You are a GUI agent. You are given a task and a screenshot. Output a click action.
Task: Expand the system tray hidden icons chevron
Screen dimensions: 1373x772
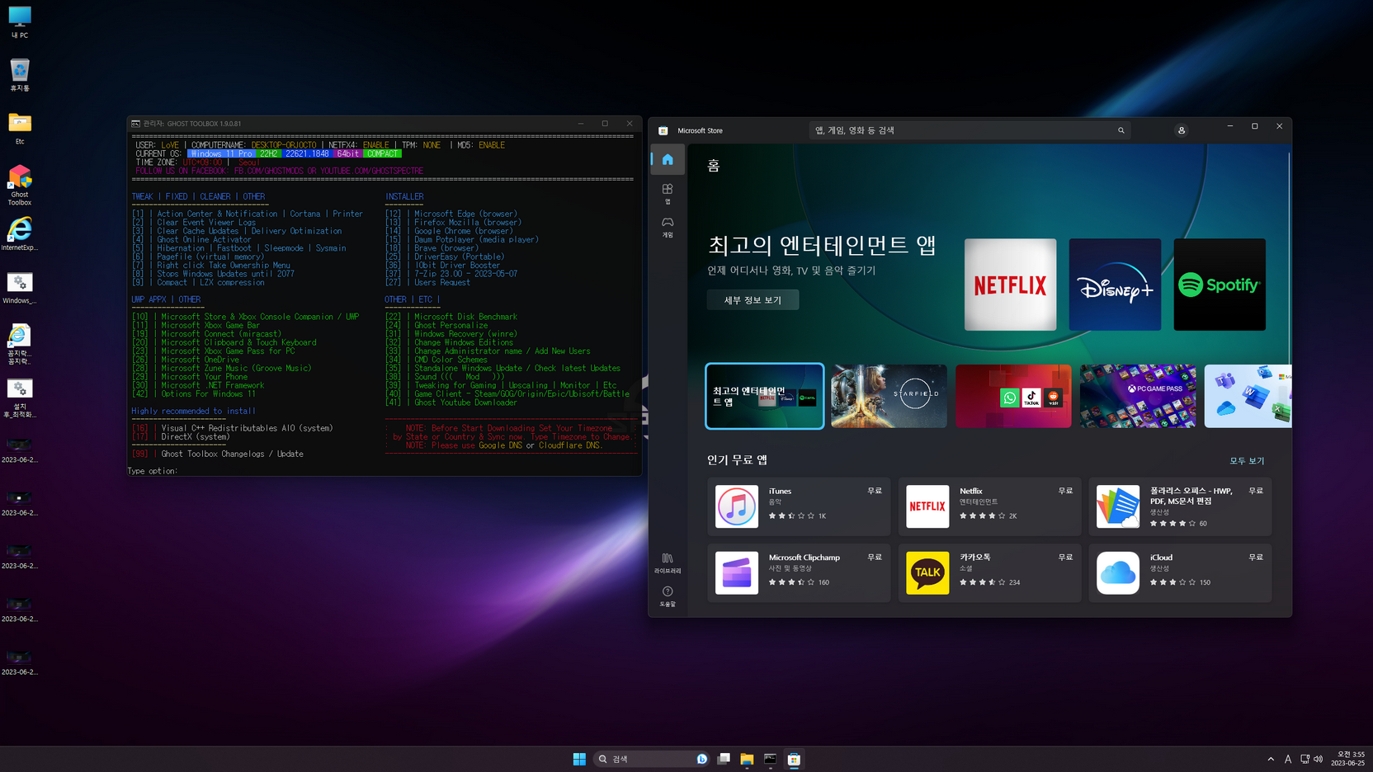[x=1271, y=759]
